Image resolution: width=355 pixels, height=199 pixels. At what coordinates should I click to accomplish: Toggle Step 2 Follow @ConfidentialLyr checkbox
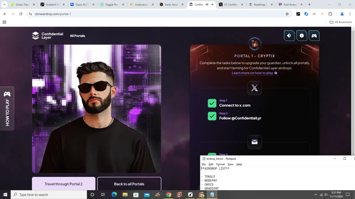(212, 116)
